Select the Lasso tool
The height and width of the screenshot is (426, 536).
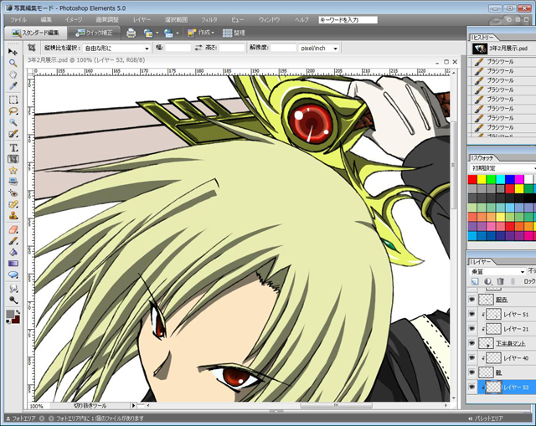click(x=13, y=111)
